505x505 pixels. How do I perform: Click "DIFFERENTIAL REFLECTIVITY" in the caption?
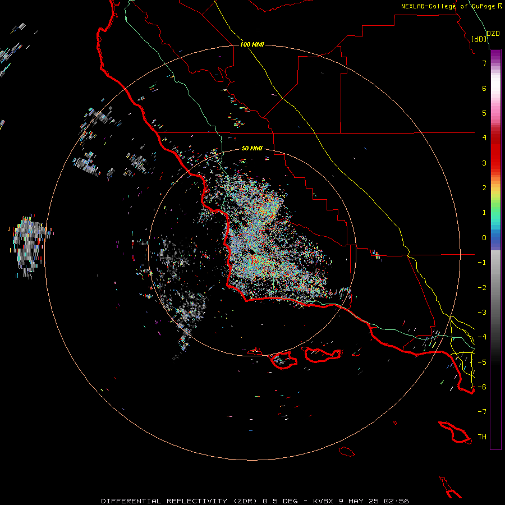(x=164, y=501)
